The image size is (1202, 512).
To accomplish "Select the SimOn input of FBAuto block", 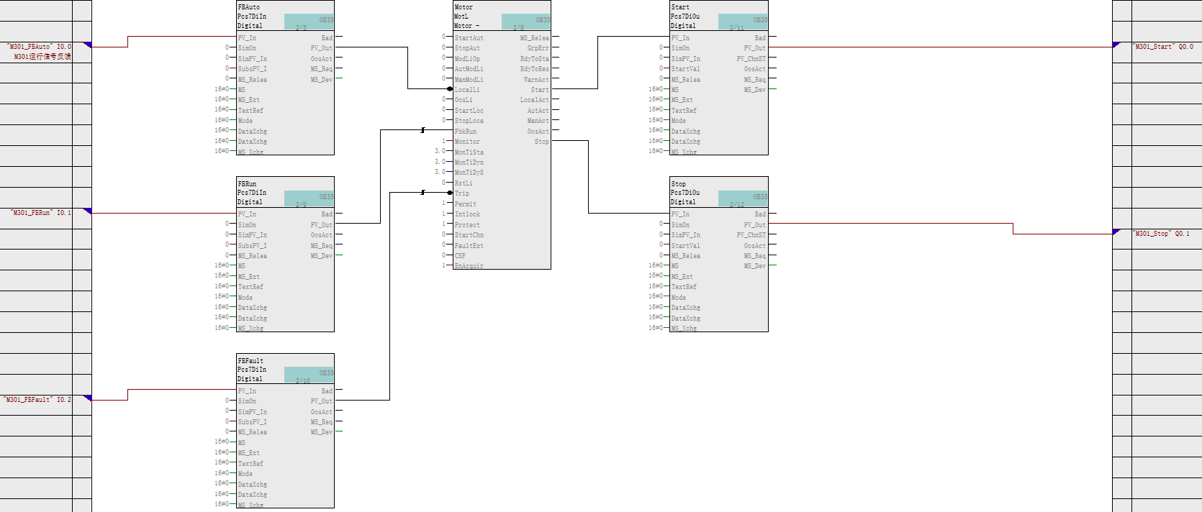I will [x=248, y=48].
